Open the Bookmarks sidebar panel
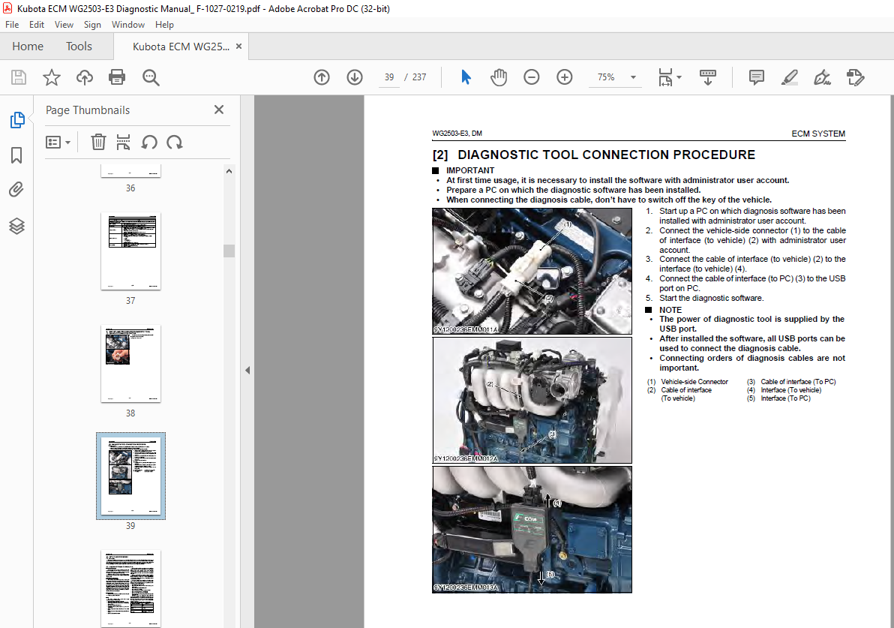This screenshot has width=894, height=628. [16, 155]
